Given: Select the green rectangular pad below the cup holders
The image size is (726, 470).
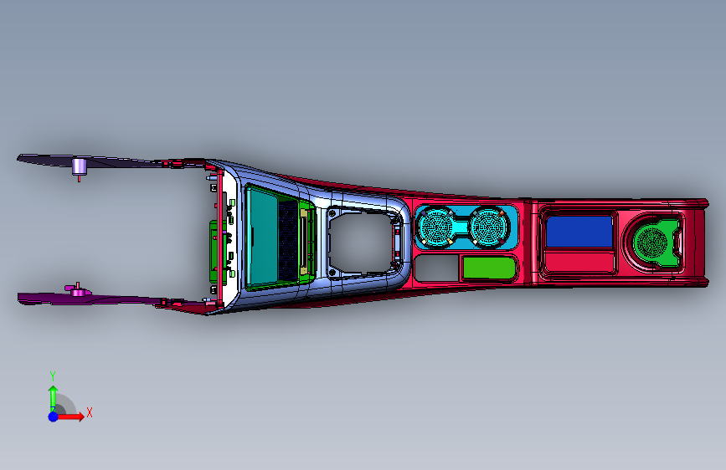Looking at the screenshot, I should (x=489, y=268).
